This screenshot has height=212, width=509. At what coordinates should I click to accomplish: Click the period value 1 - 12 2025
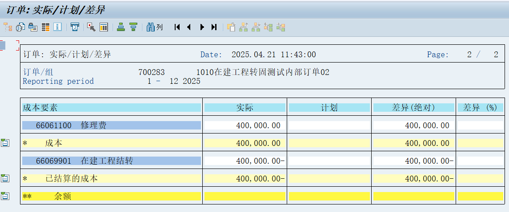coord(174,81)
